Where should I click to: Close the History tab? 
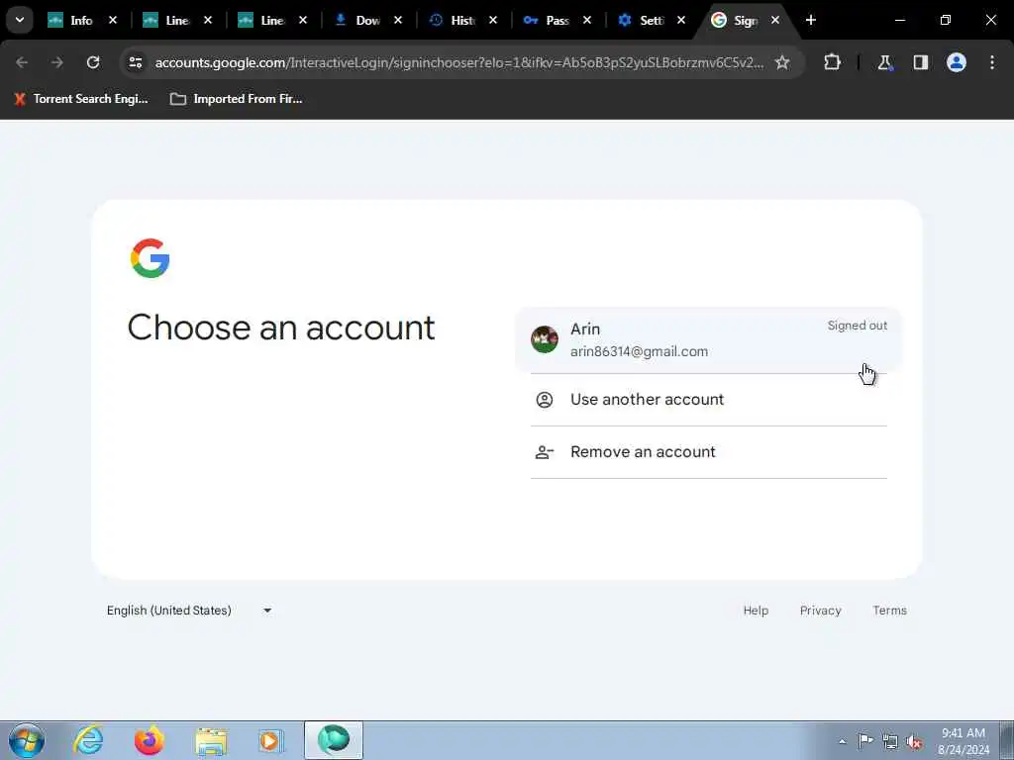coord(493,20)
